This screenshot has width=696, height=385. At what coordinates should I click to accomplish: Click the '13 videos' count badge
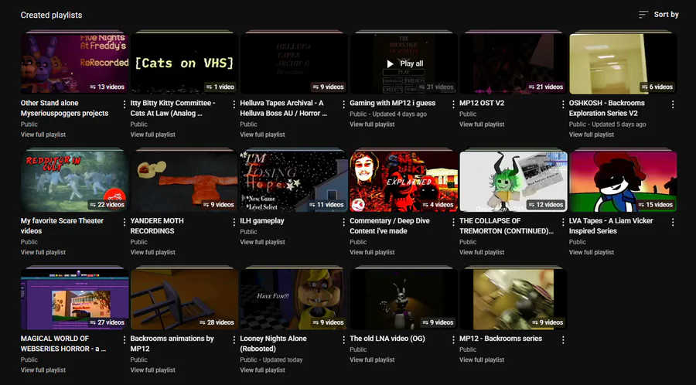click(107, 87)
